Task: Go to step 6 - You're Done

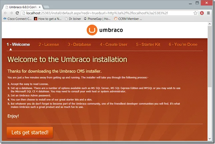Action: pyautogui.click(x=183, y=44)
